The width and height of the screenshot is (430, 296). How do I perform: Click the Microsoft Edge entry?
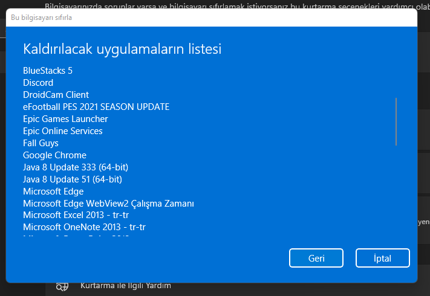[x=53, y=191]
